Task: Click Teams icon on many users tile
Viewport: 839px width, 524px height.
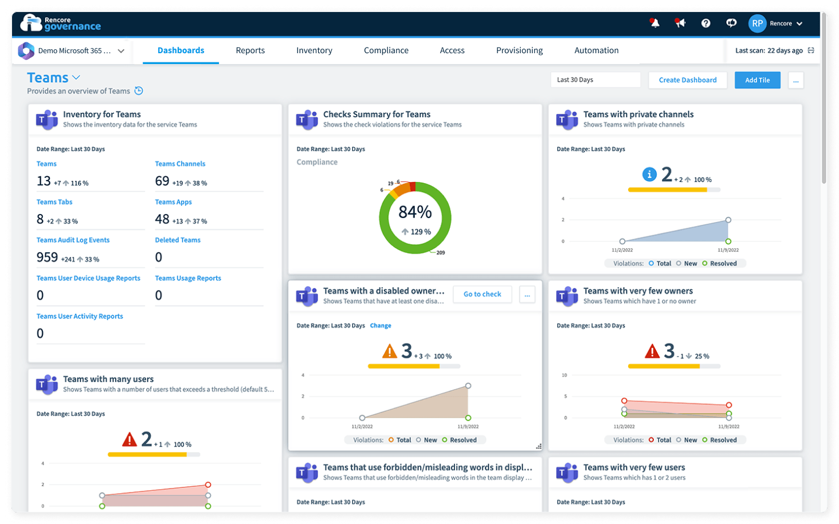Action: [47, 384]
